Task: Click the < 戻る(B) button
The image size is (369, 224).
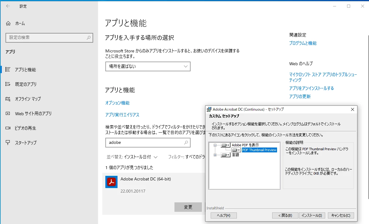Action: pyautogui.click(x=285, y=215)
